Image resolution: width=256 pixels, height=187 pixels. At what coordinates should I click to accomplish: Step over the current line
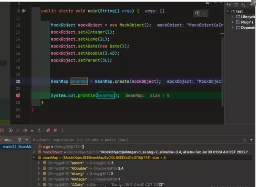[x=25, y=130]
